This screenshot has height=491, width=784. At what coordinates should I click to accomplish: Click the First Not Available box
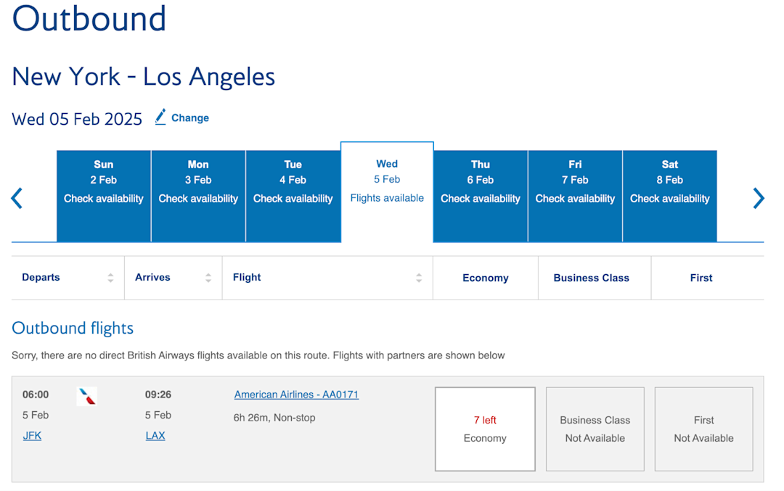[703, 429]
